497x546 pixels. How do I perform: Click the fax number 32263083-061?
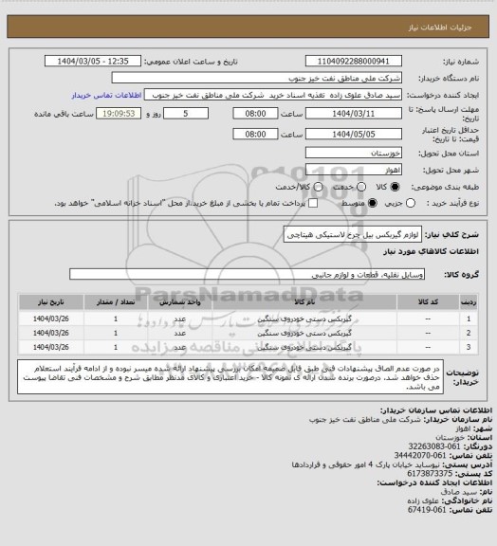tap(434, 446)
